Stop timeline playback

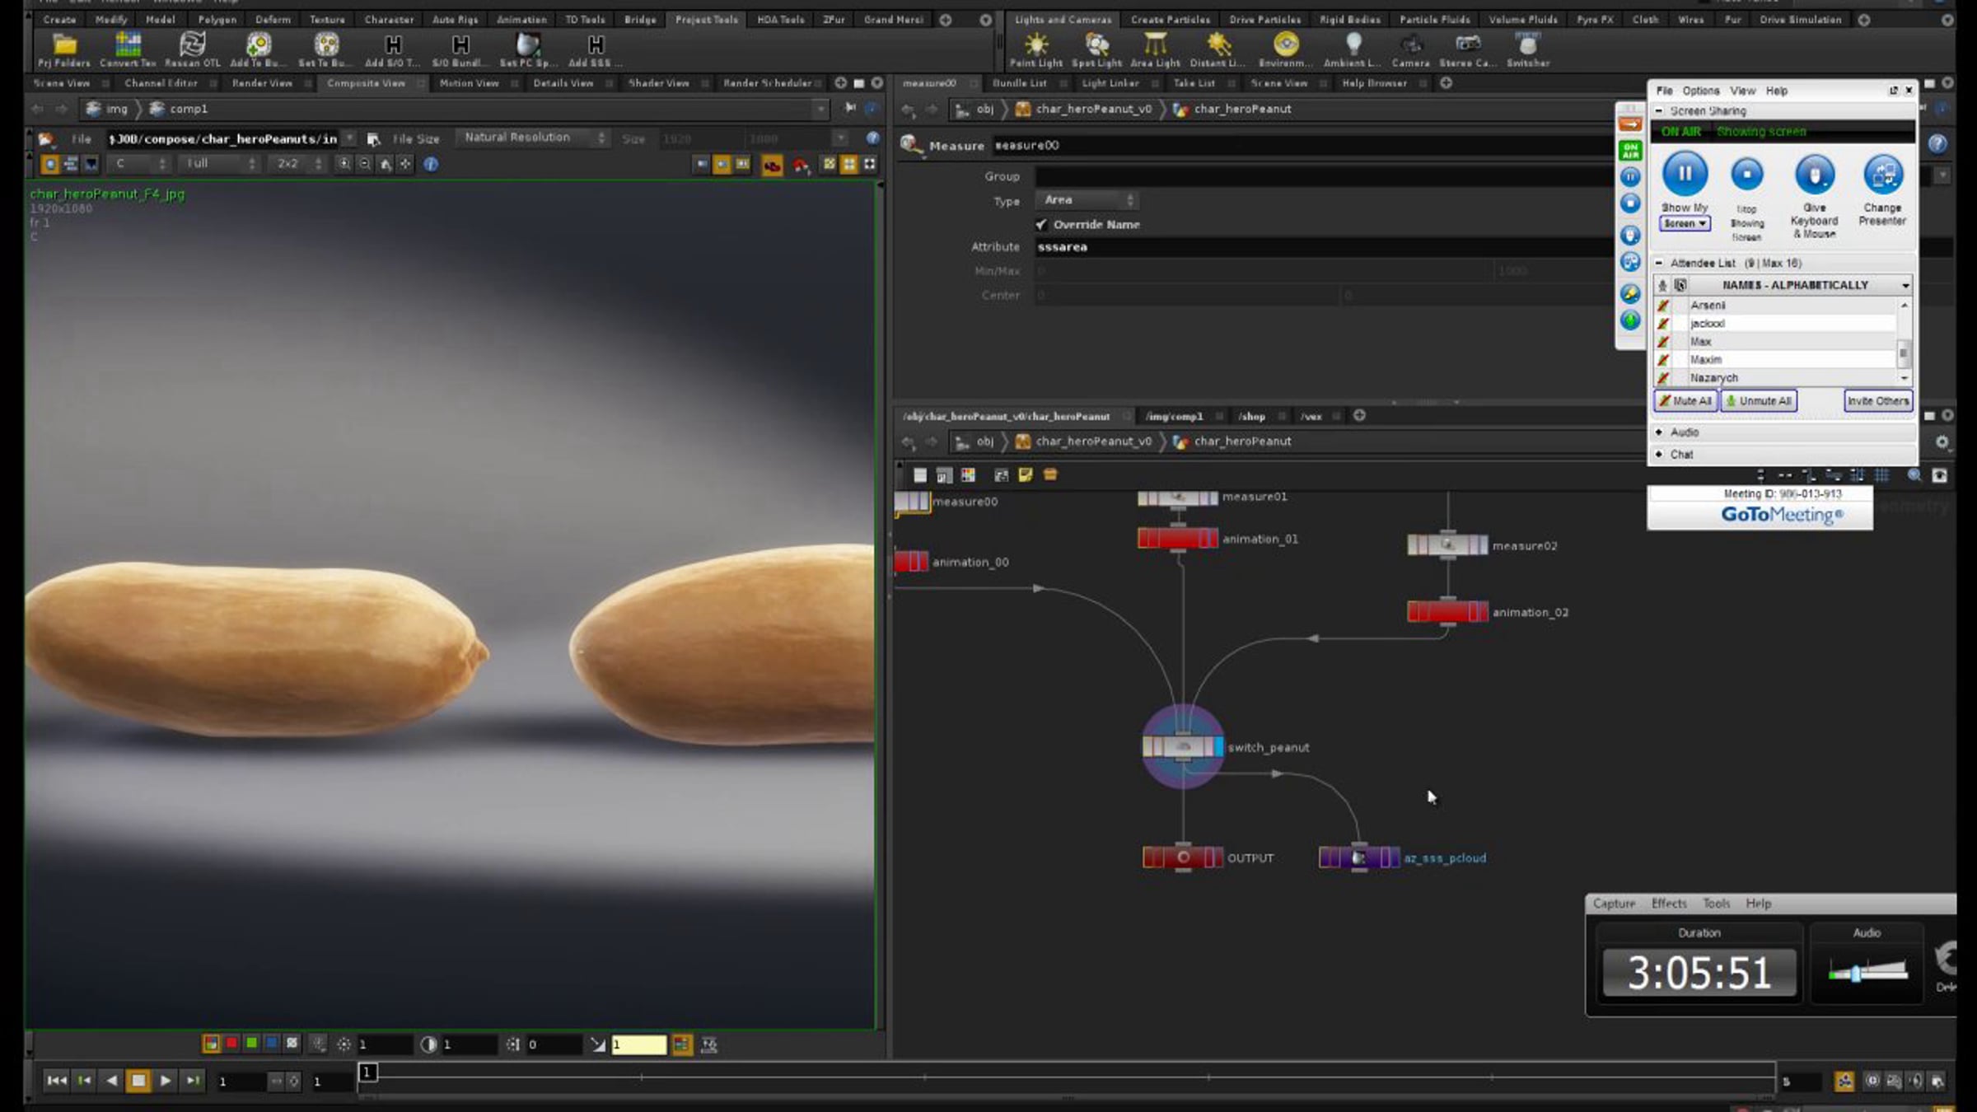click(138, 1080)
